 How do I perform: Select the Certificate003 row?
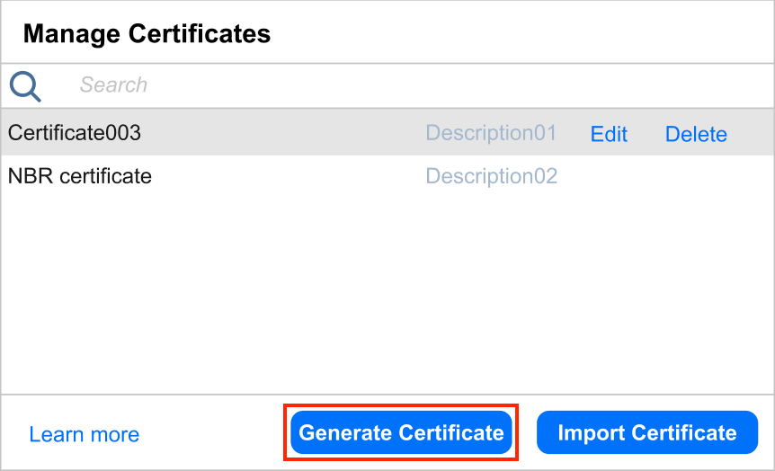(x=76, y=133)
